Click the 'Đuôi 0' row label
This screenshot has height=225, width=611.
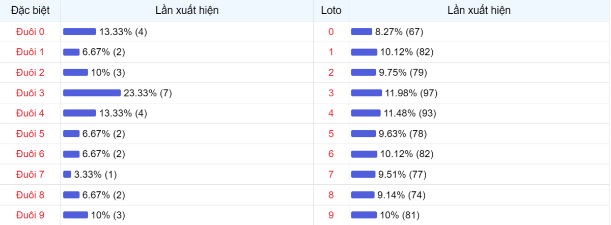(x=30, y=32)
